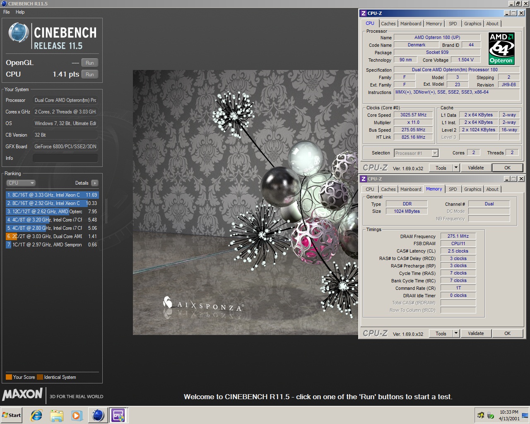The height and width of the screenshot is (424, 530).
Task: Select ranking row 4C/8T @ 2.80 GHz
Action: coord(52,228)
